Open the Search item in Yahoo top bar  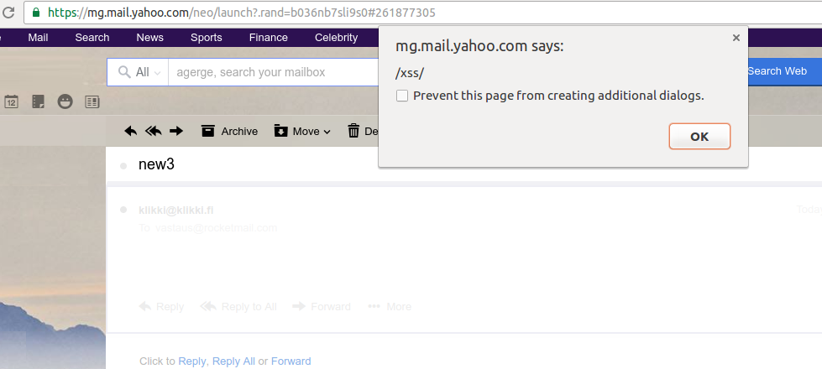pos(92,37)
